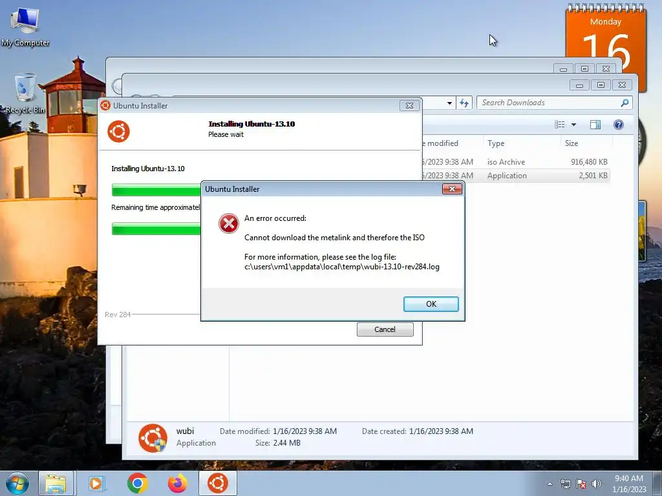Click the log file path text

tap(341, 267)
